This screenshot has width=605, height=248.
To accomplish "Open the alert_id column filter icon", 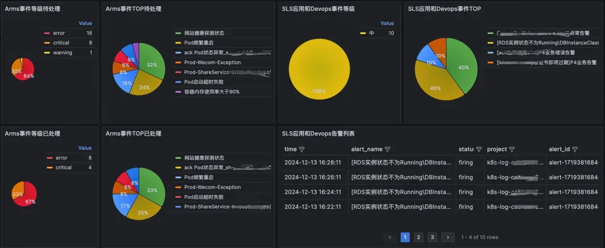I will [575, 149].
